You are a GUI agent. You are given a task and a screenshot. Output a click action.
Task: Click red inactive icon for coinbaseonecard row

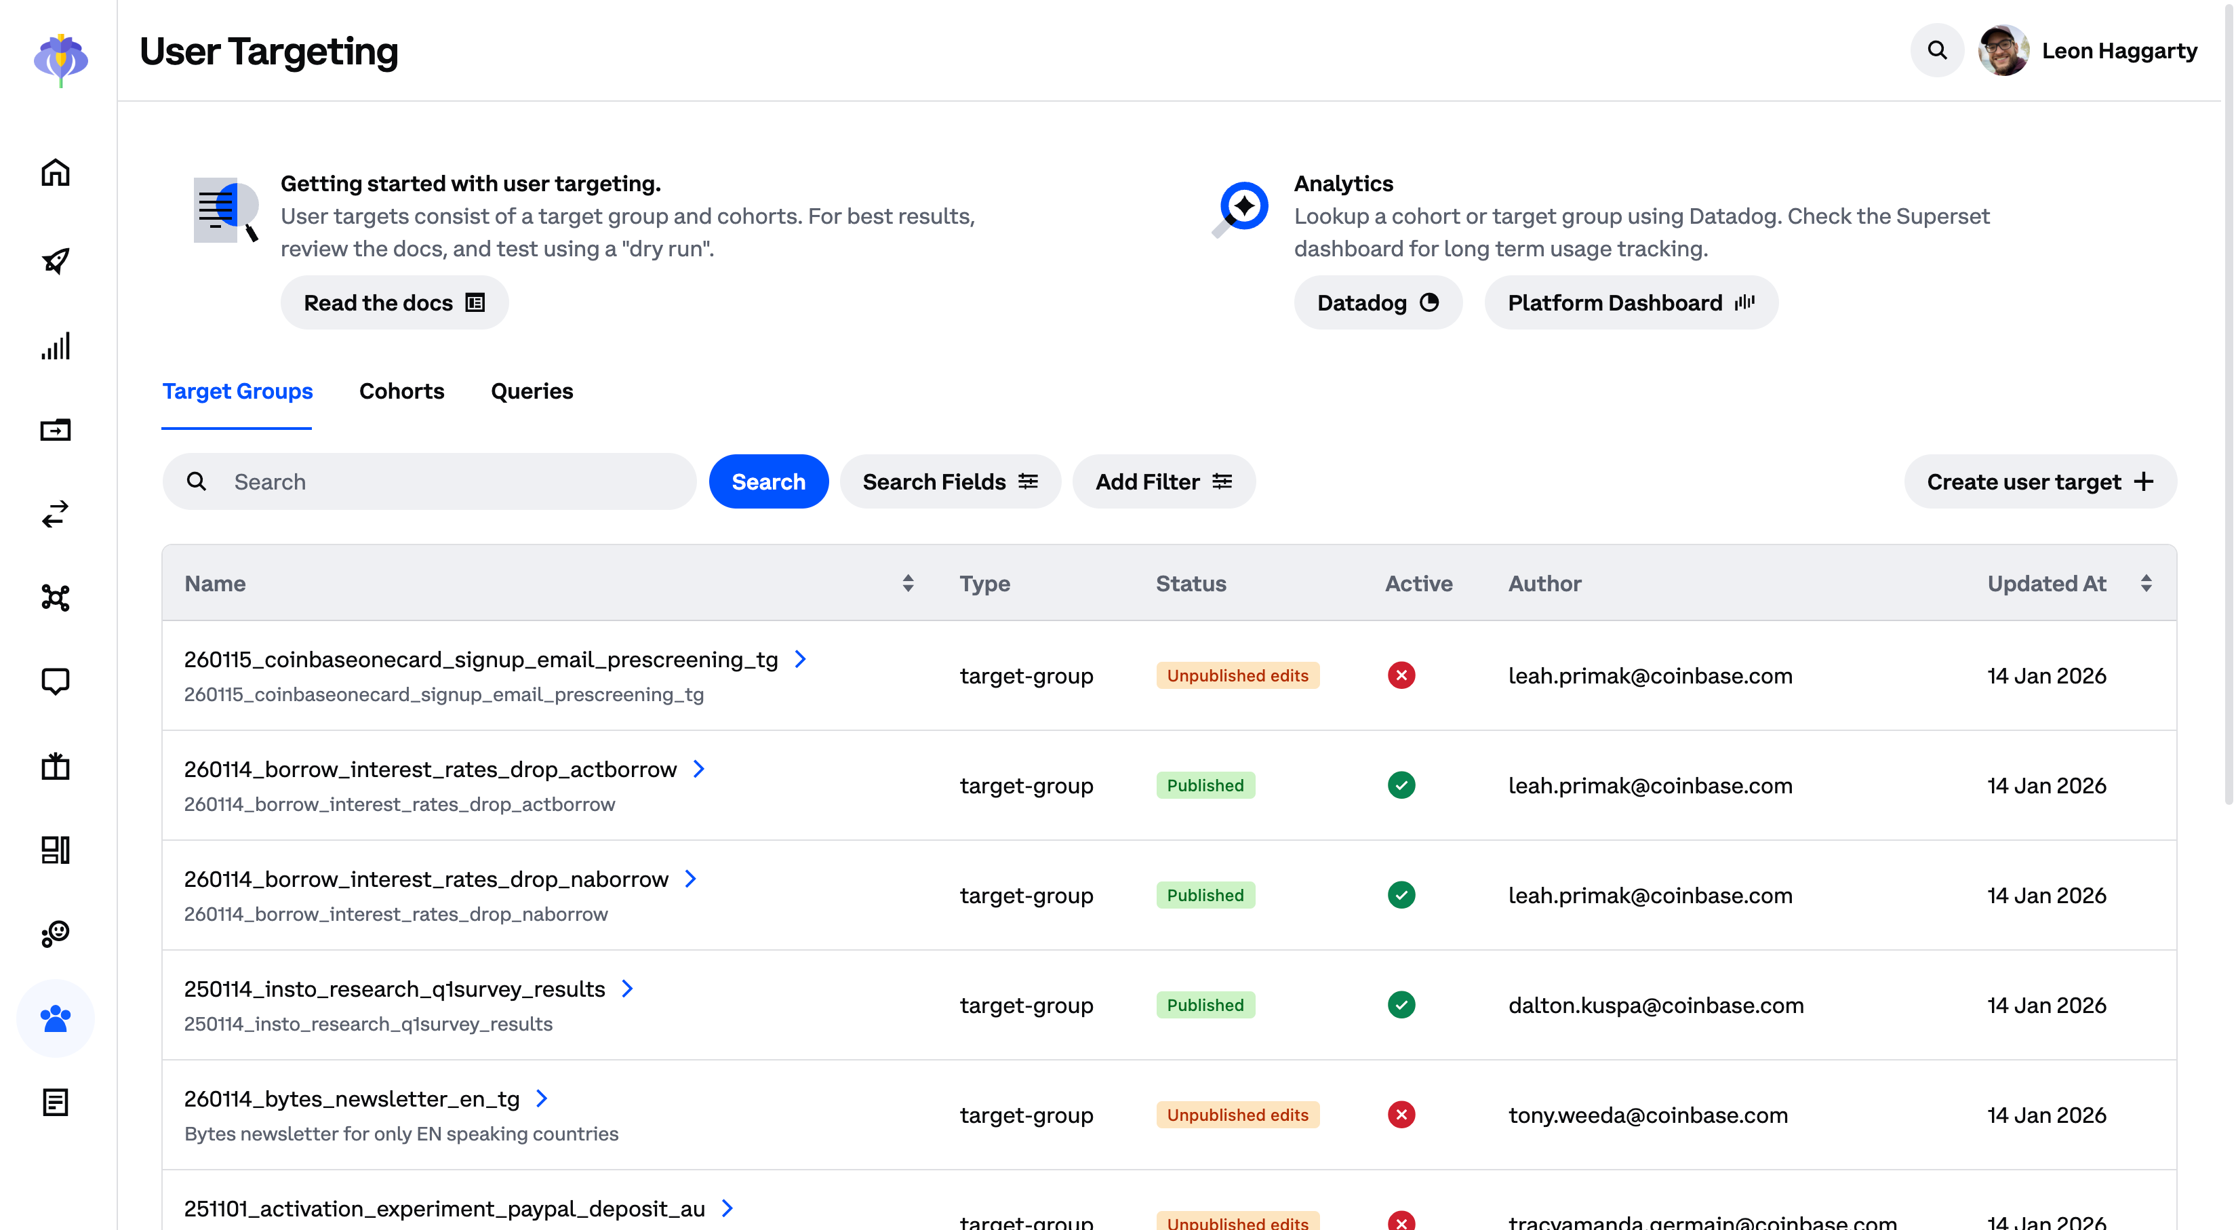1401,675
